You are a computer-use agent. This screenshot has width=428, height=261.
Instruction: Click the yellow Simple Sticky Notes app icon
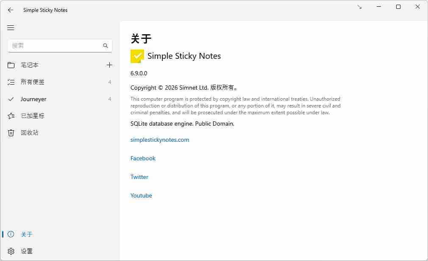[x=138, y=55]
